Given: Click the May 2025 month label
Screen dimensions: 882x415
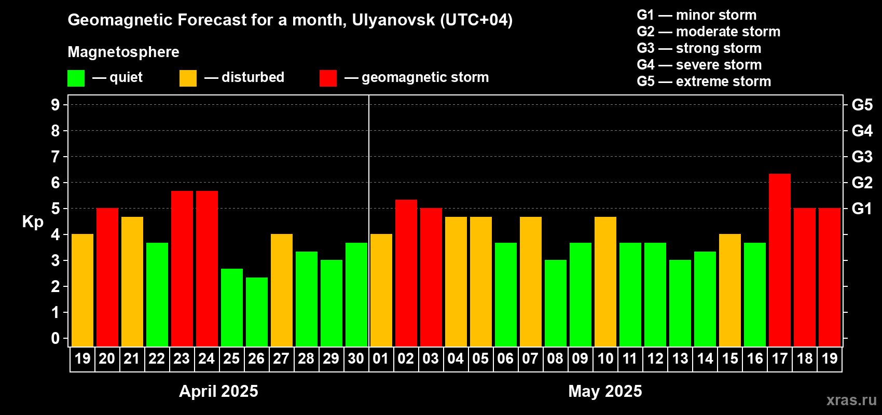Looking at the screenshot, I should pos(605,391).
